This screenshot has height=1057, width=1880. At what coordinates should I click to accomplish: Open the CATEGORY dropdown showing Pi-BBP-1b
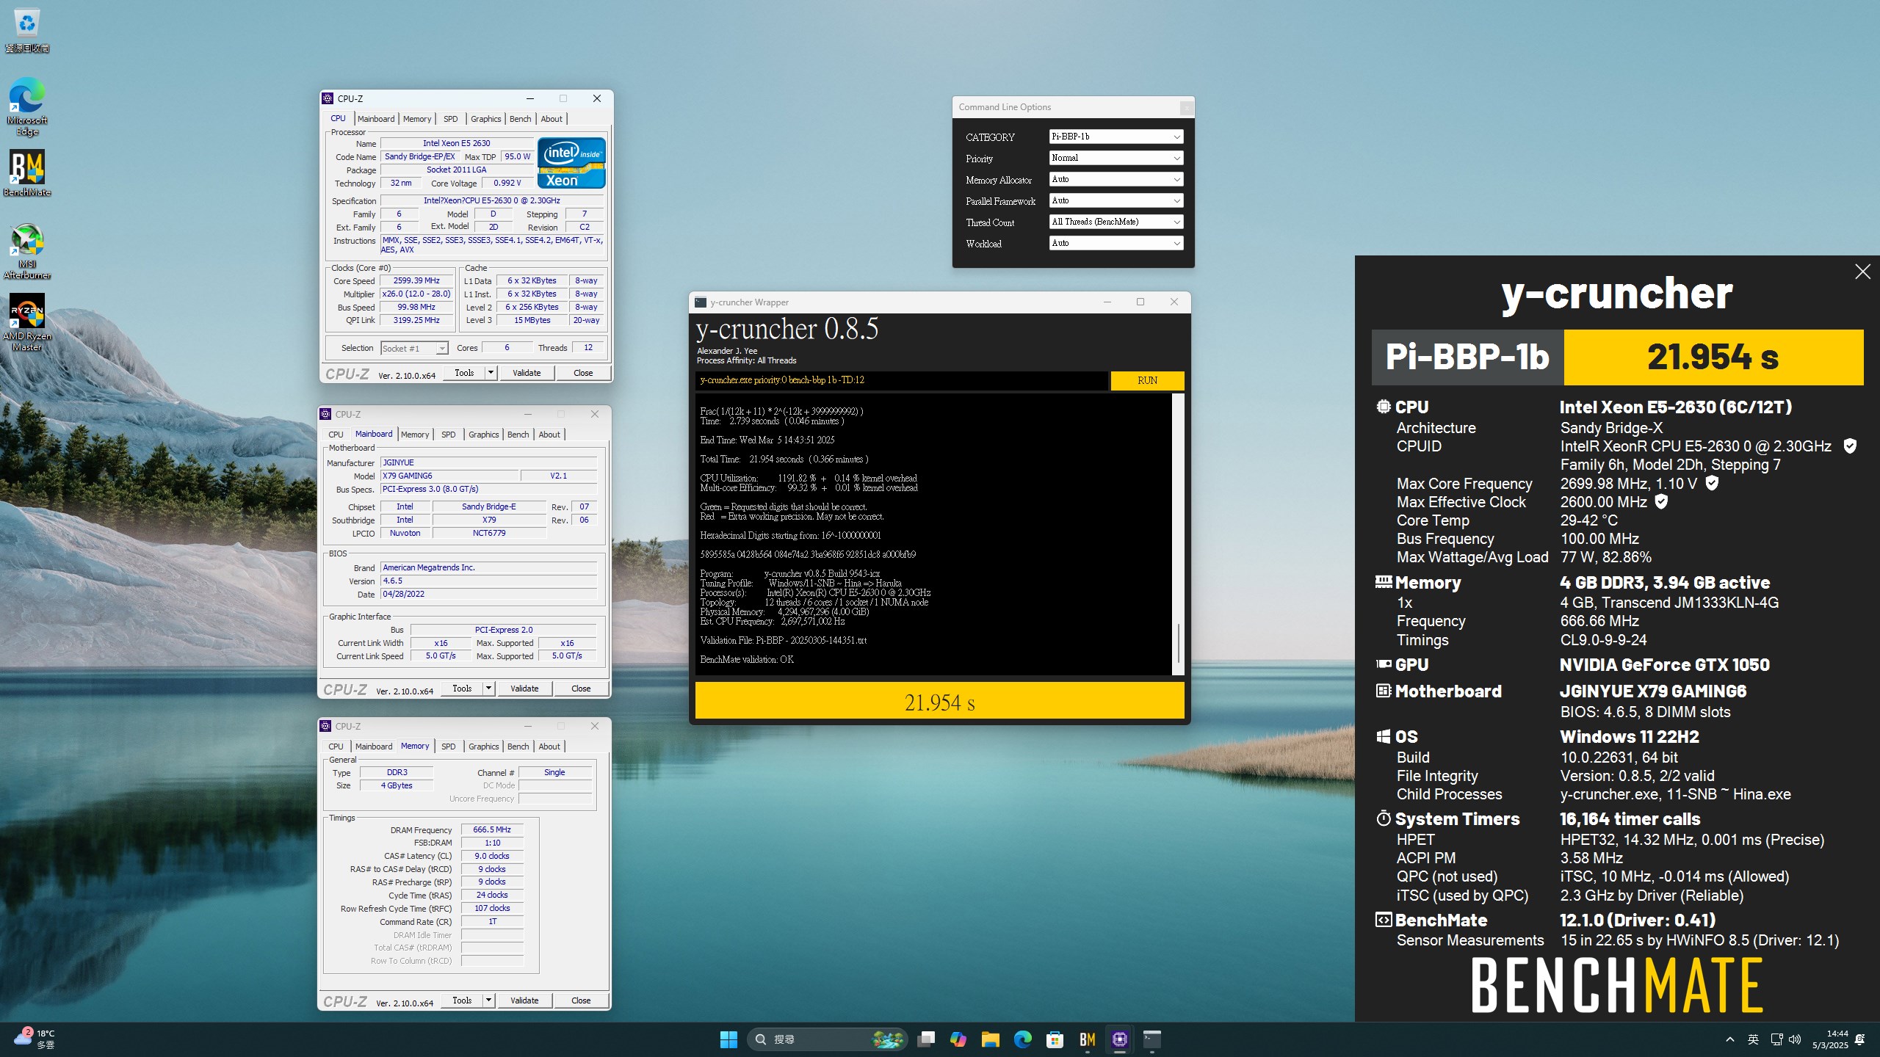[1116, 137]
